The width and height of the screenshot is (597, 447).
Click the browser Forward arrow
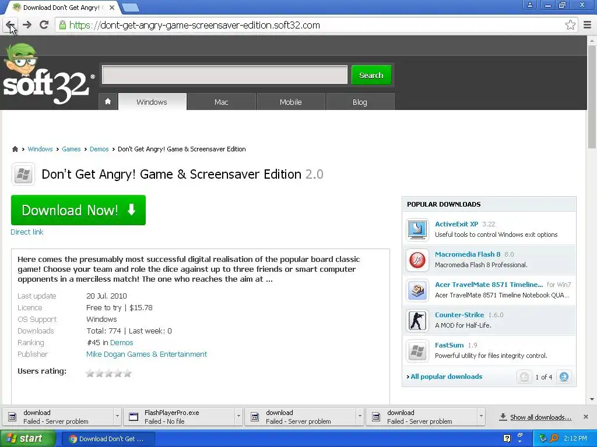pyautogui.click(x=27, y=25)
